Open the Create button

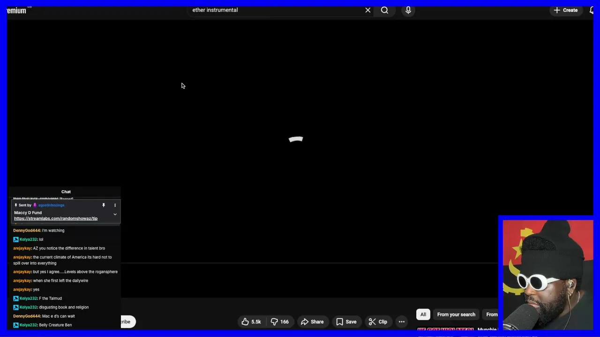pos(566,10)
